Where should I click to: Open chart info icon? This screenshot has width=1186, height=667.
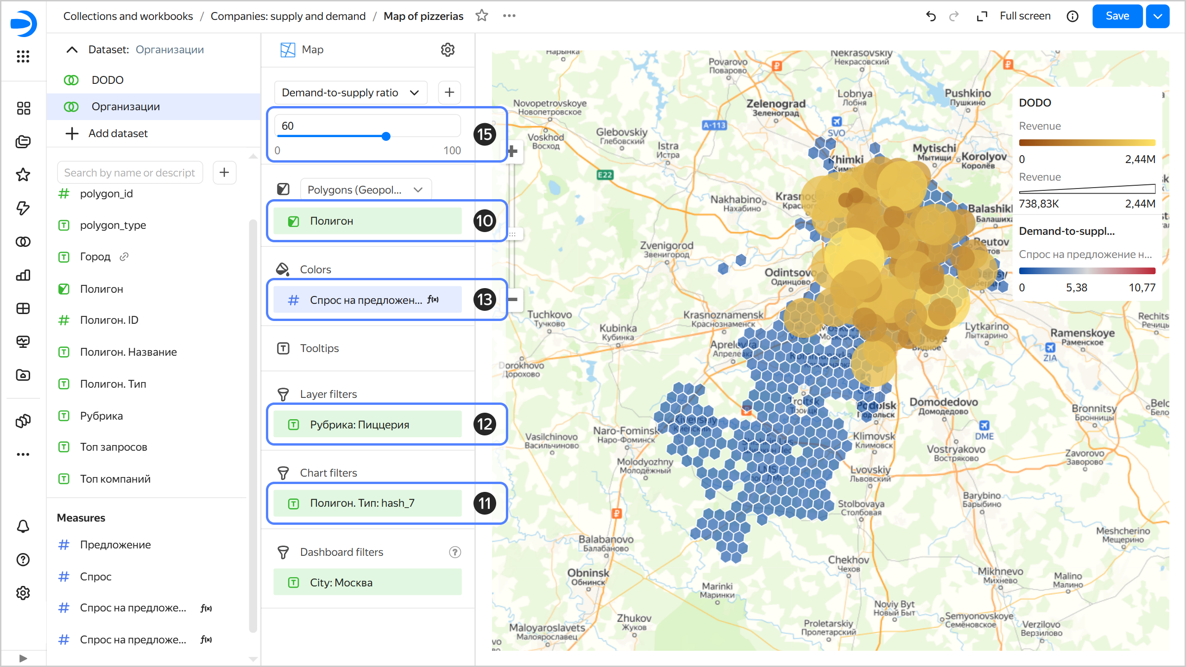coord(1072,16)
